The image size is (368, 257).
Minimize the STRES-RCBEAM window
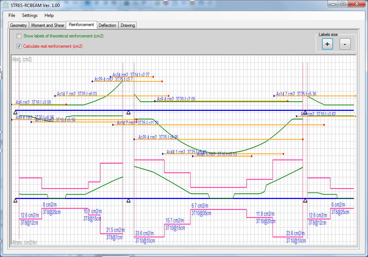pyautogui.click(x=333, y=4)
